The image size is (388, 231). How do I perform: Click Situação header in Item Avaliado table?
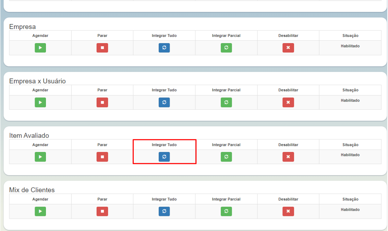350,145
